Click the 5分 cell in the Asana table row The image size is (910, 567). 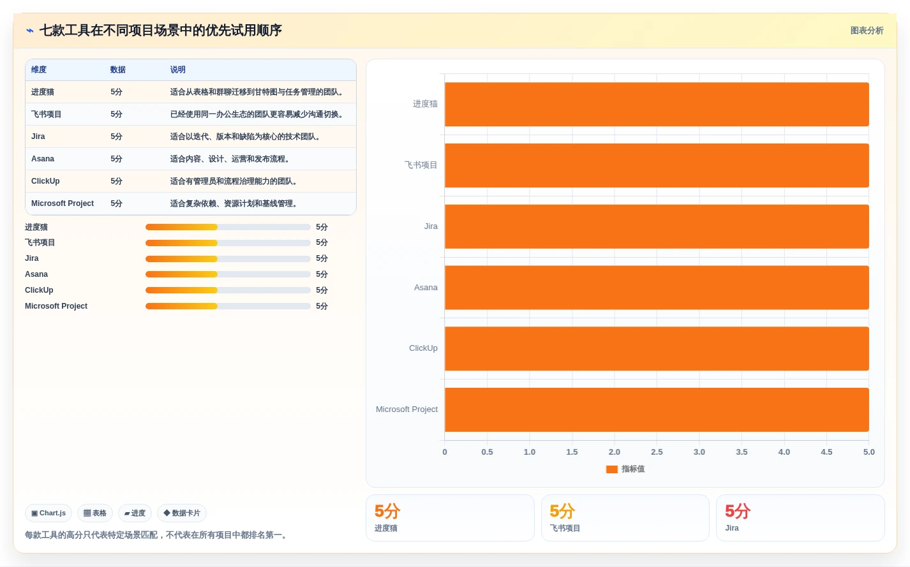coord(116,159)
